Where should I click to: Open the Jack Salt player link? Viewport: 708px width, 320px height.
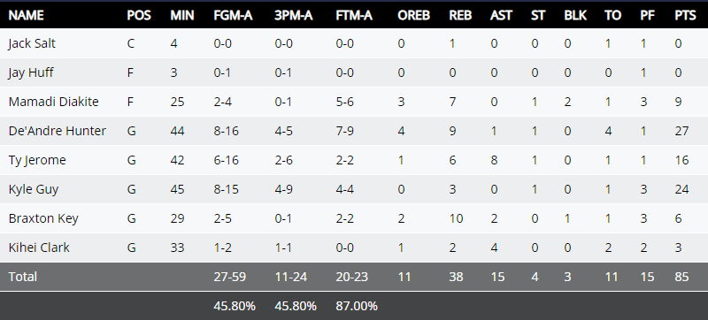[x=32, y=43]
